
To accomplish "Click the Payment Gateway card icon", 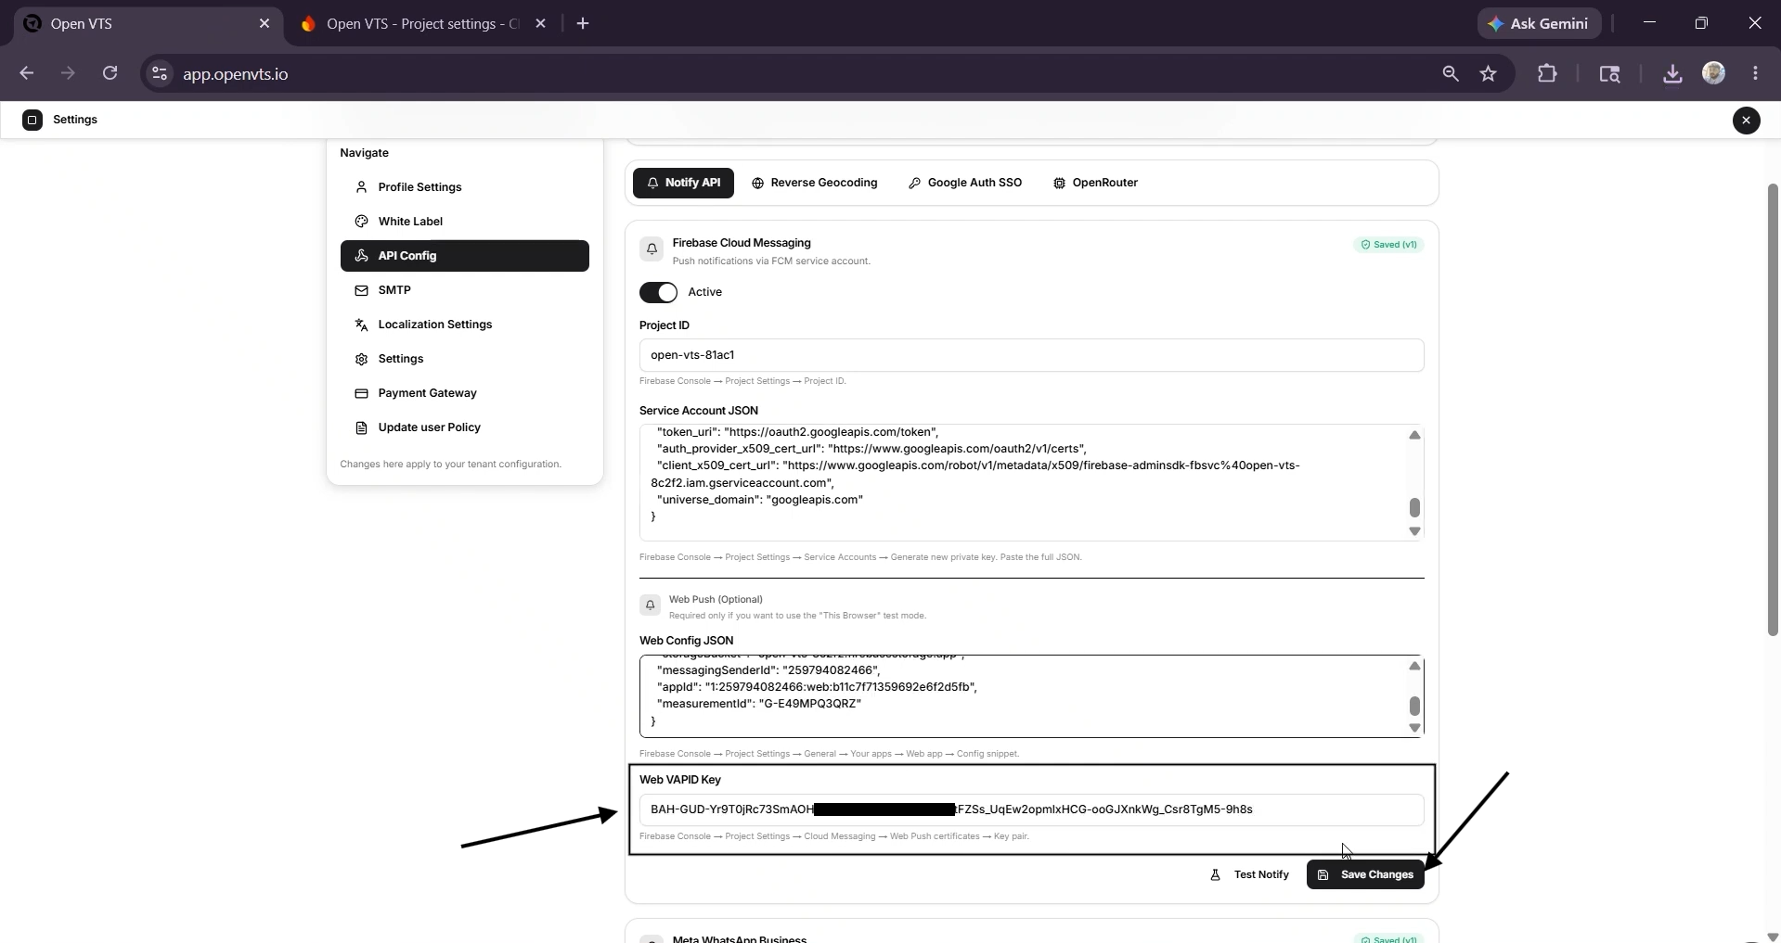I will pos(361,393).
